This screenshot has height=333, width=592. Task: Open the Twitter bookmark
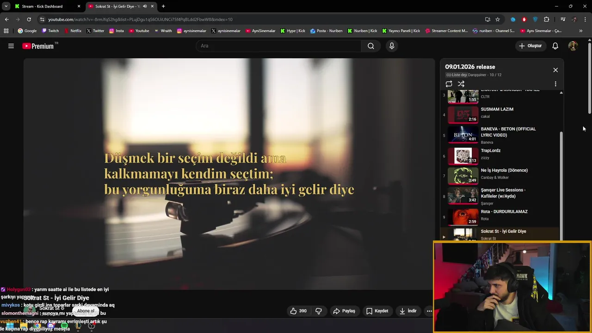point(95,31)
